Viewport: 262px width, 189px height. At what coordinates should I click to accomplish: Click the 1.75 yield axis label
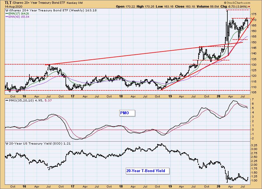254,169
